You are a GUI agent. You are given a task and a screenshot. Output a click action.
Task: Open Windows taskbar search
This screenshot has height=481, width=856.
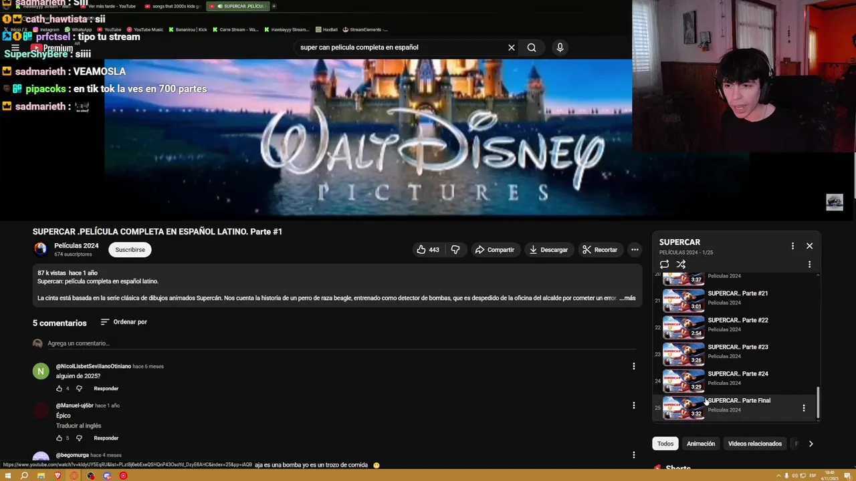click(x=24, y=476)
